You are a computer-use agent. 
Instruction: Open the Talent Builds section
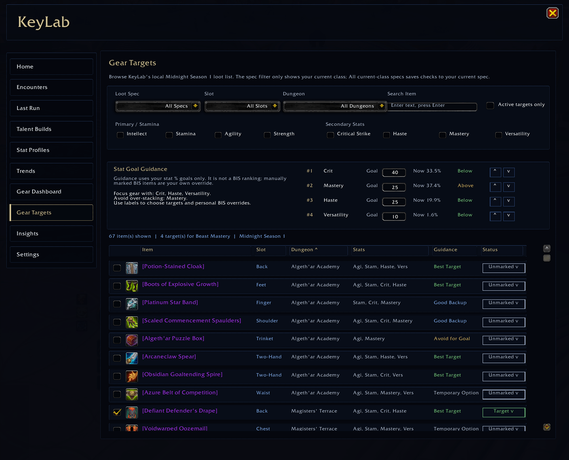(52, 129)
